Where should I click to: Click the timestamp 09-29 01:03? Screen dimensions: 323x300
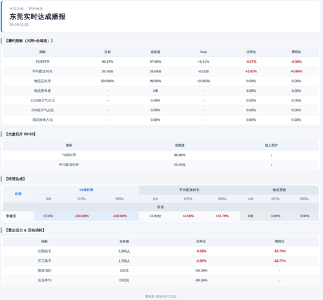tap(19, 25)
